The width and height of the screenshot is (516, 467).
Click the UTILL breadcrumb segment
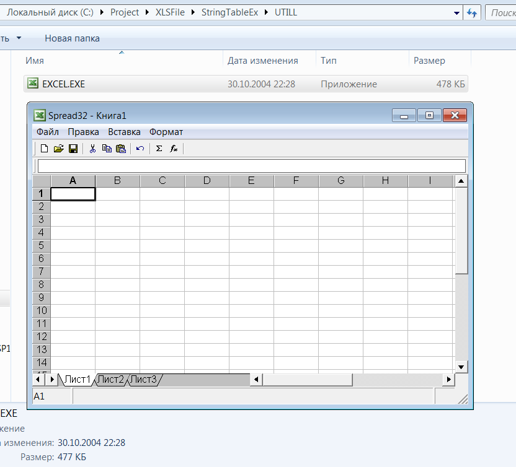click(286, 12)
